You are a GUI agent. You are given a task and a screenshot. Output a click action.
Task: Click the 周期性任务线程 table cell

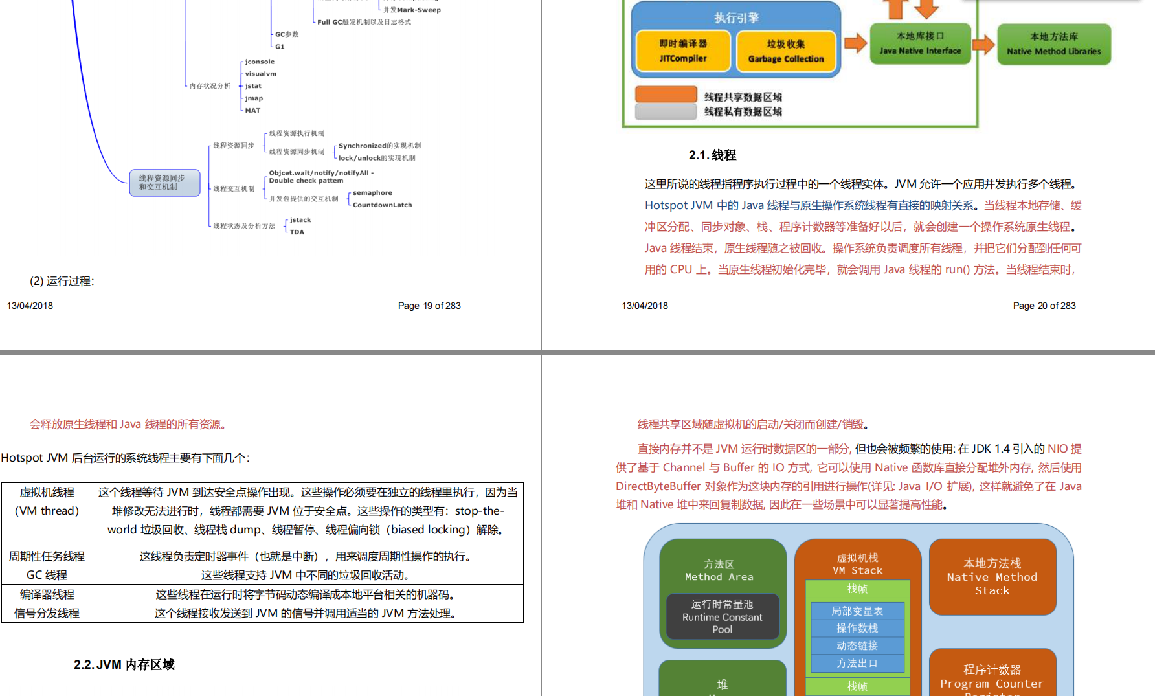tap(47, 556)
